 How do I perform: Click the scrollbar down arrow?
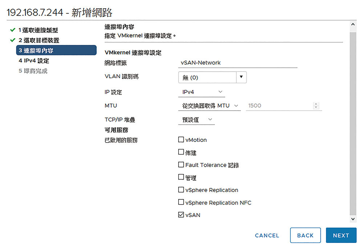(353, 219)
